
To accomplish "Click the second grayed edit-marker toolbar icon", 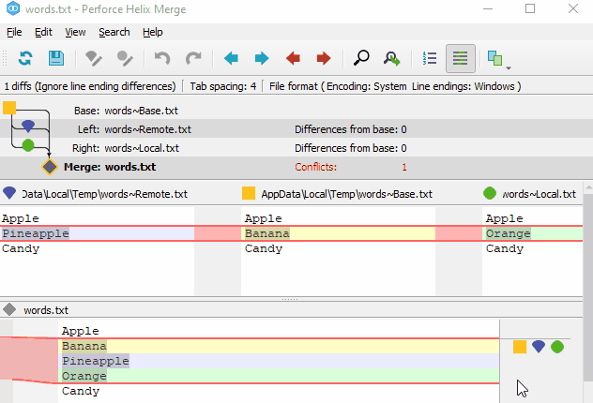I will [x=125, y=58].
